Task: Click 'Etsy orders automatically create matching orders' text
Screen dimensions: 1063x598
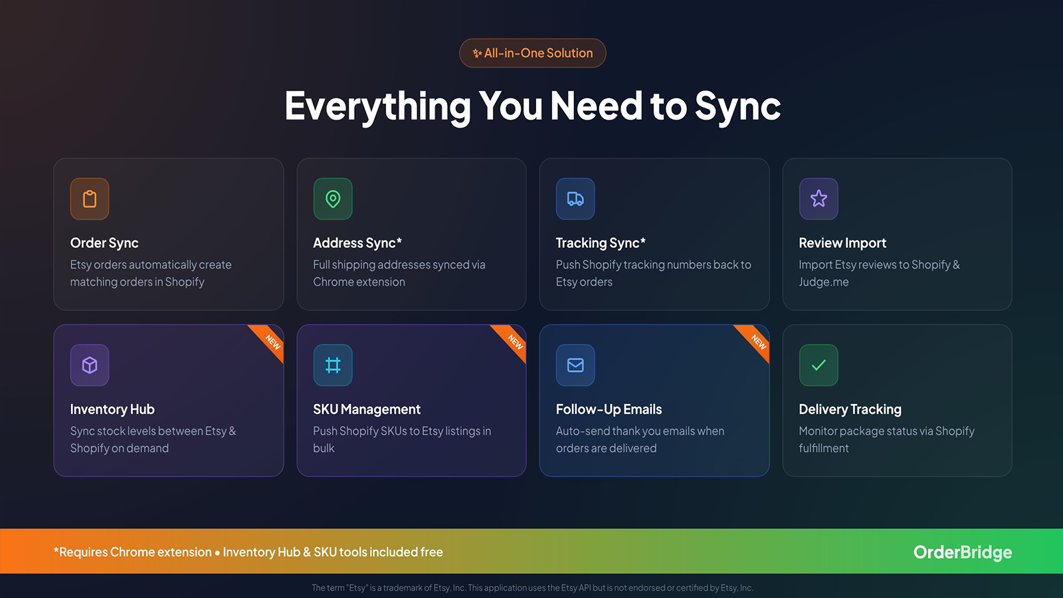Action: pos(151,273)
